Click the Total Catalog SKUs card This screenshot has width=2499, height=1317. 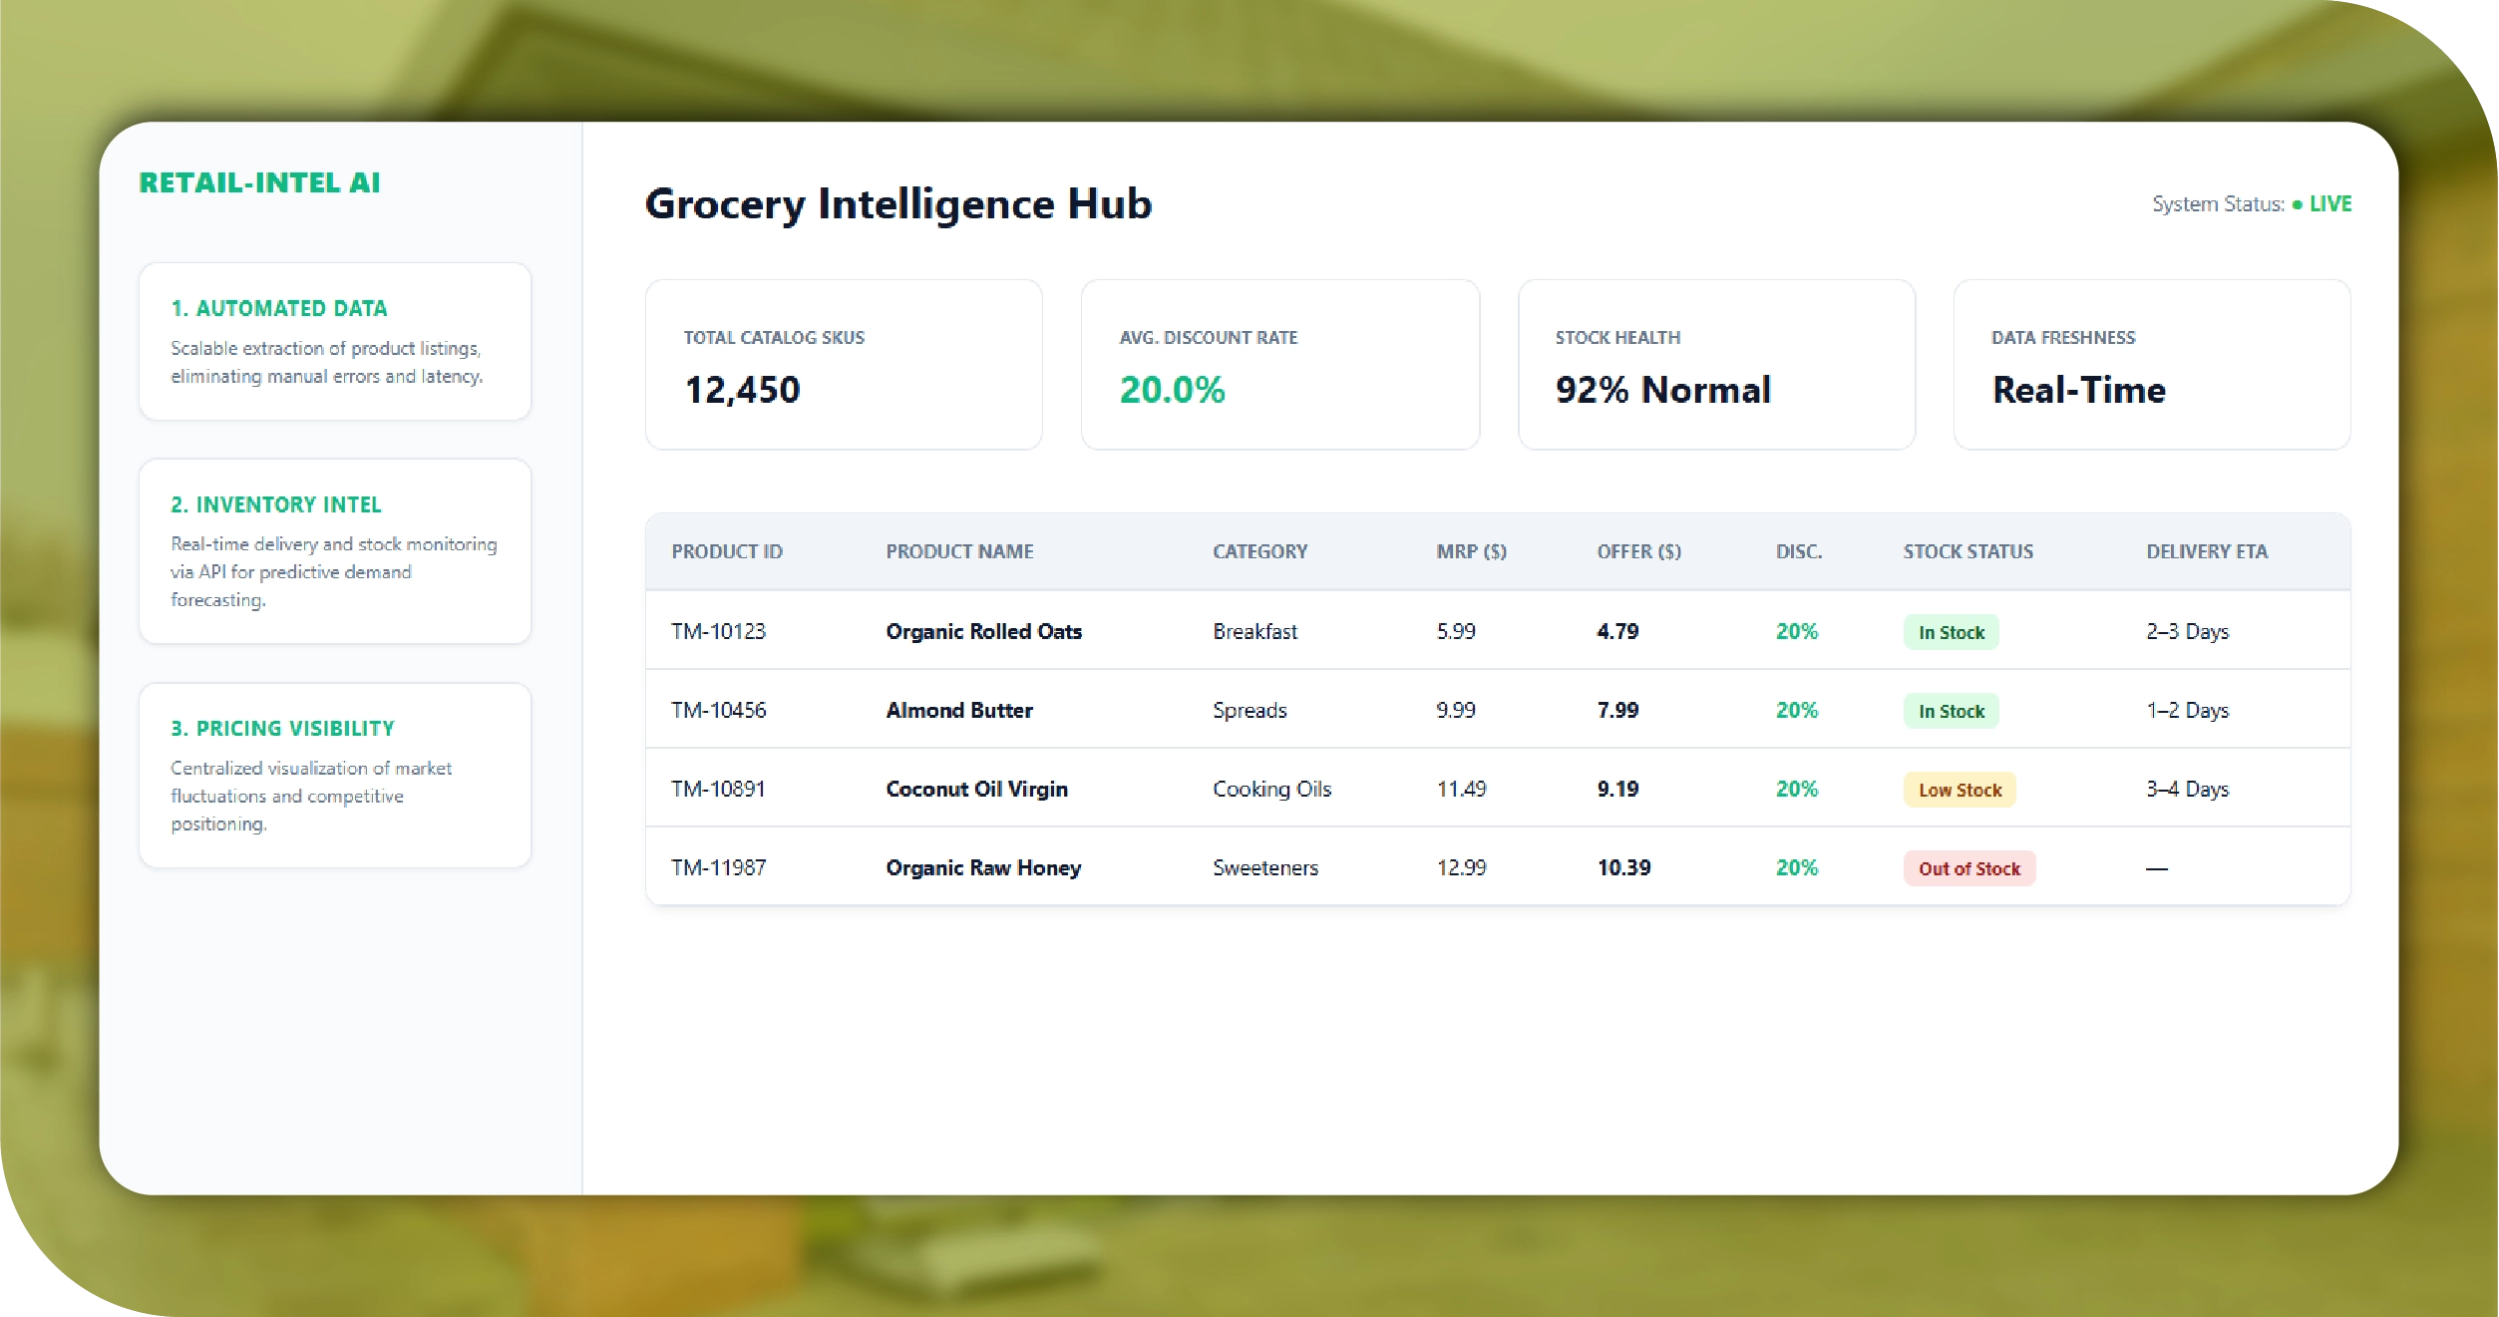(844, 364)
